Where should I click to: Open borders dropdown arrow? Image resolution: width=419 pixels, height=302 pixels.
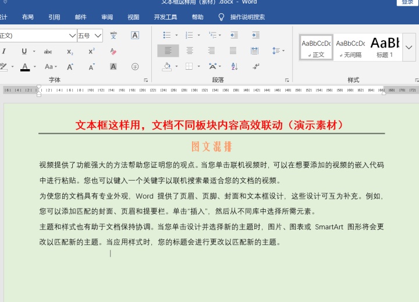click(x=198, y=66)
